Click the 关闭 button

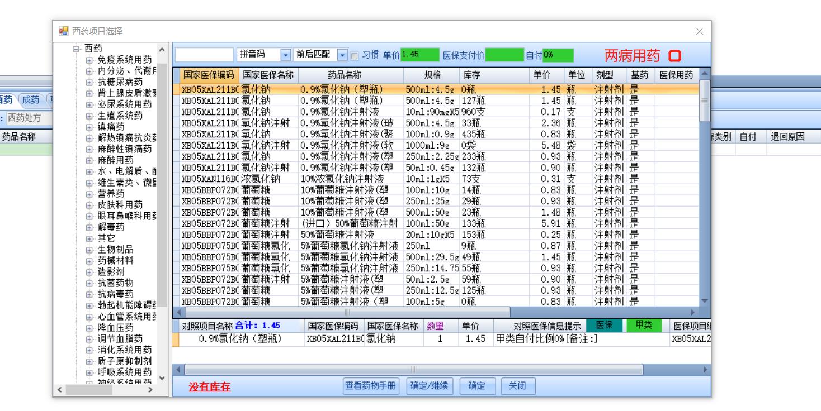click(514, 386)
